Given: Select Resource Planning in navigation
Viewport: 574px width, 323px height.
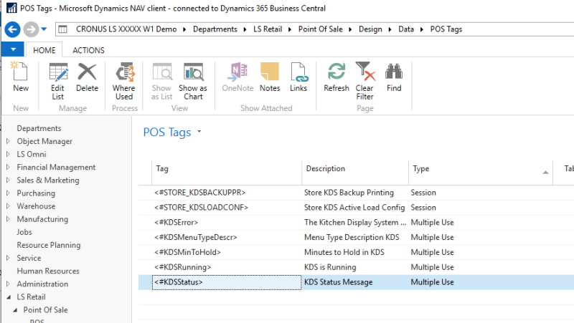Looking at the screenshot, I should (49, 245).
